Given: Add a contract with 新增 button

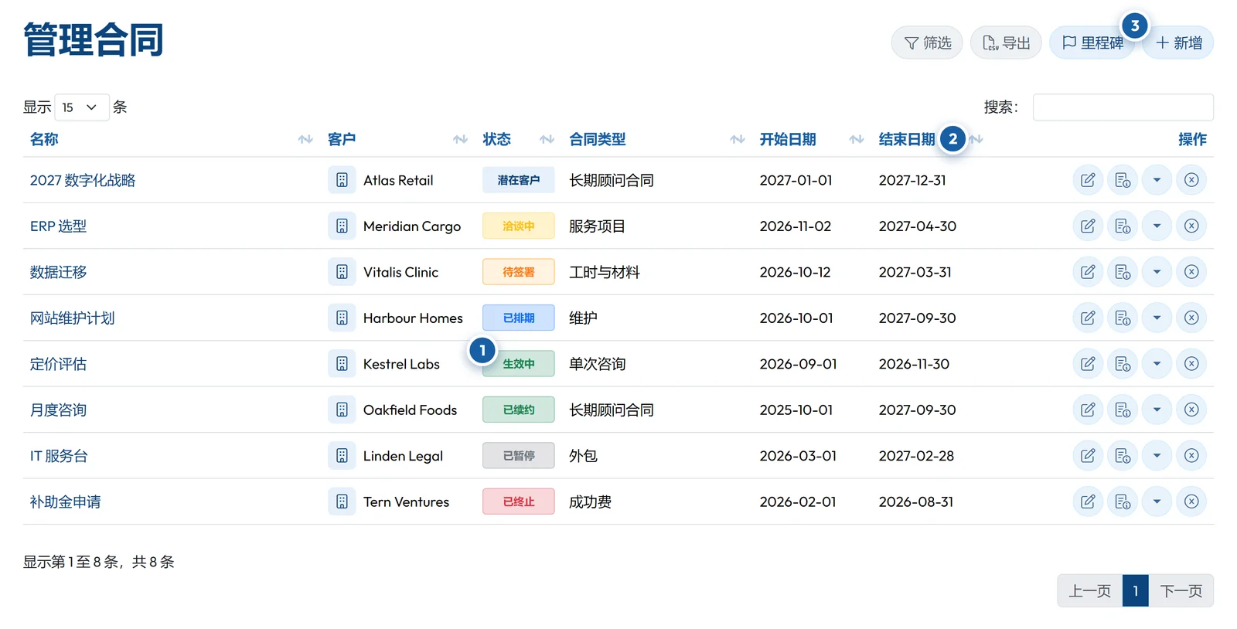Looking at the screenshot, I should pos(1178,42).
